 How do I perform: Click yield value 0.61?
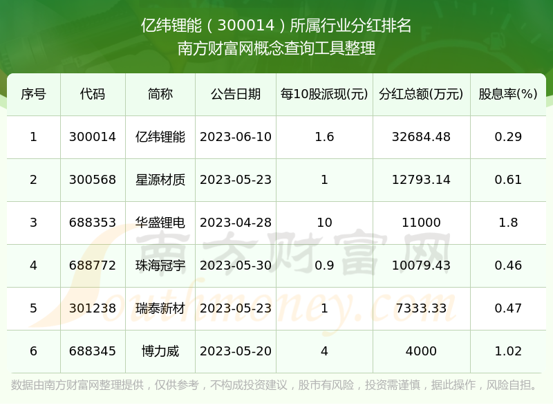coord(508,180)
